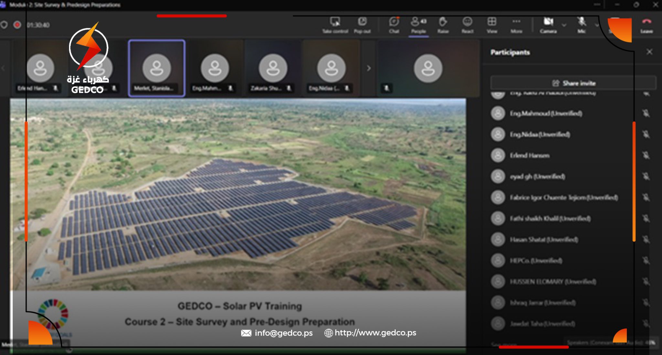Viewport: 662px width, 355px height.
Task: Expand the mic options dropdown arrow
Action: coord(597,25)
